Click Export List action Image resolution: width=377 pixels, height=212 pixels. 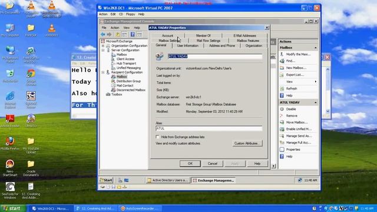295,75
